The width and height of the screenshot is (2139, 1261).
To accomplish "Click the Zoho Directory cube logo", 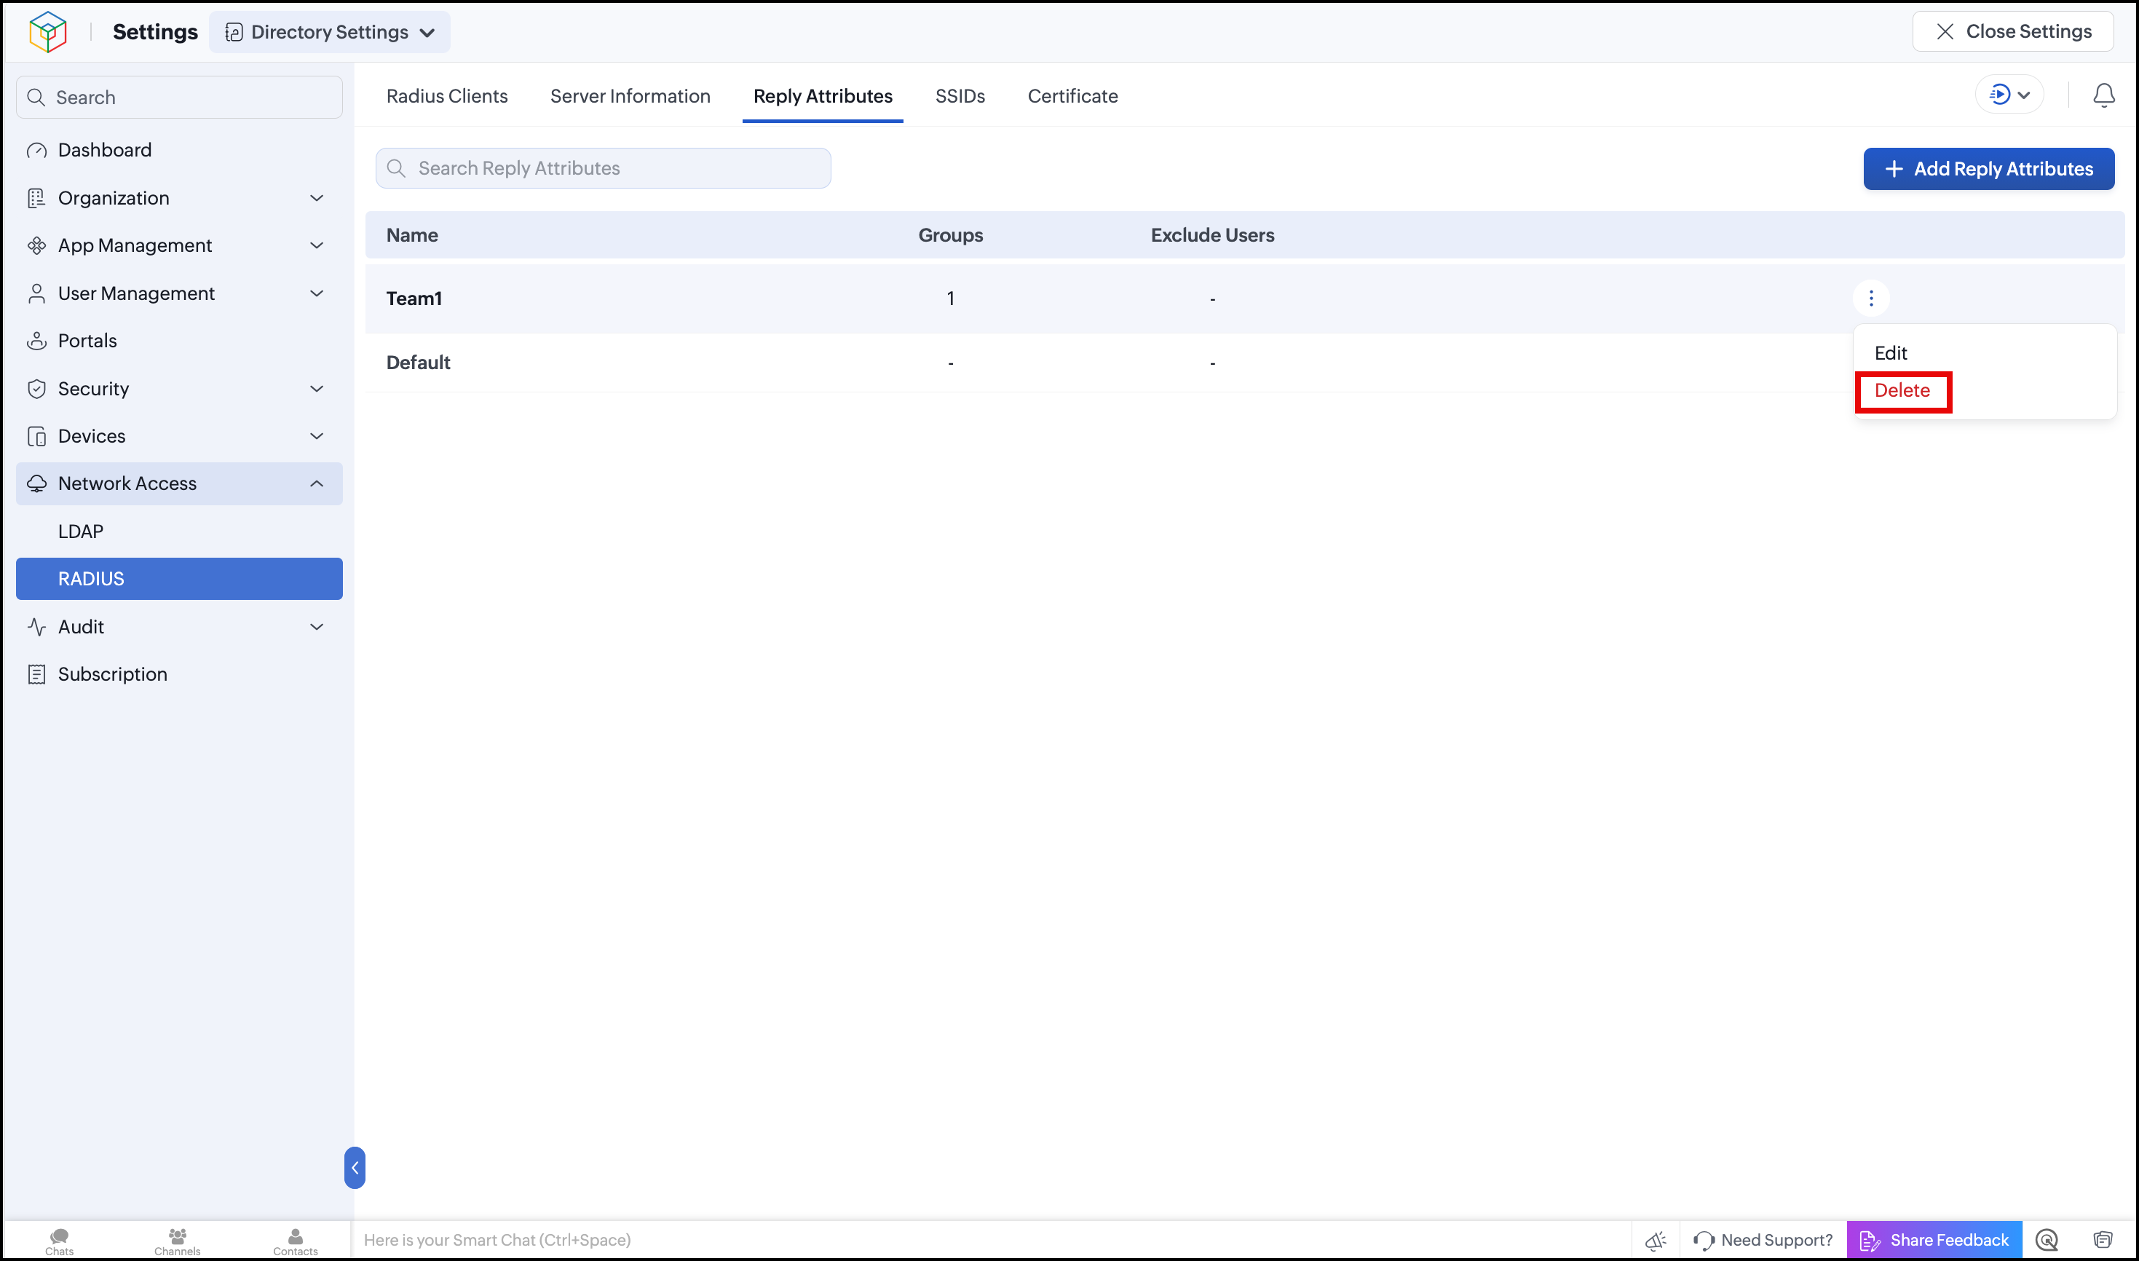I will point(47,31).
